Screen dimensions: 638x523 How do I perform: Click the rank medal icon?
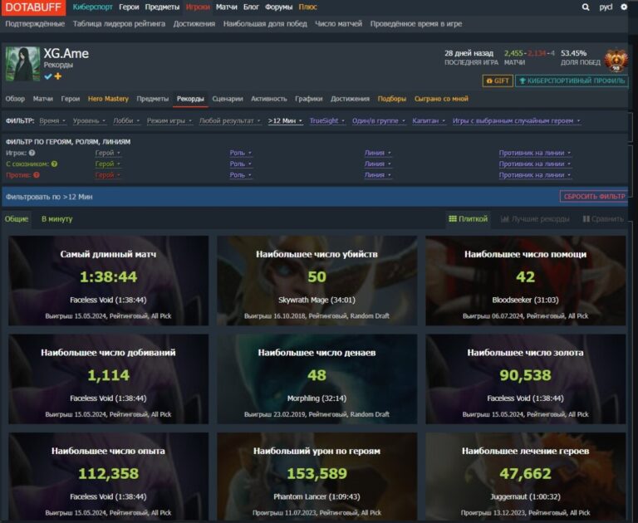click(x=616, y=61)
